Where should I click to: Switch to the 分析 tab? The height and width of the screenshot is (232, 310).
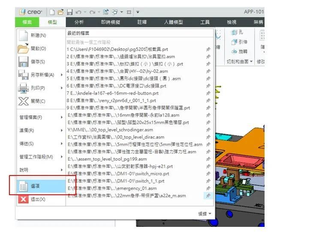(x=79, y=22)
